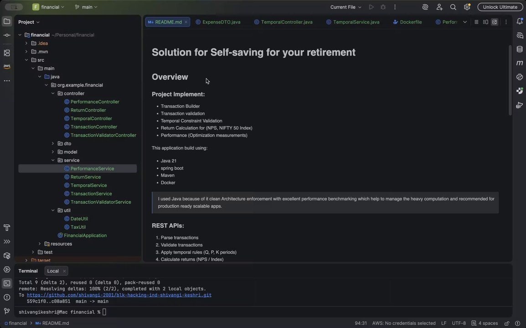
Task: Open the Commit tool window
Action: (7, 35)
